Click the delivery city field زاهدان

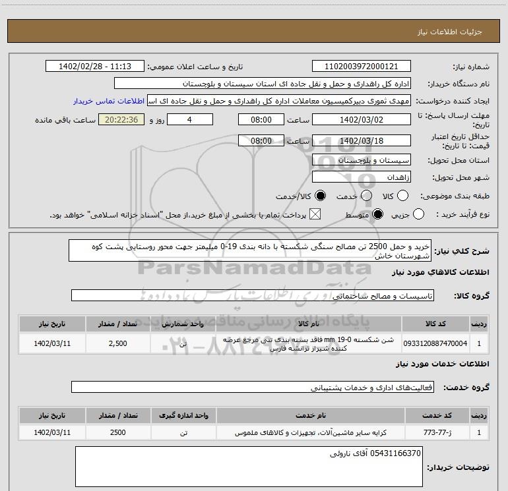click(x=362, y=177)
